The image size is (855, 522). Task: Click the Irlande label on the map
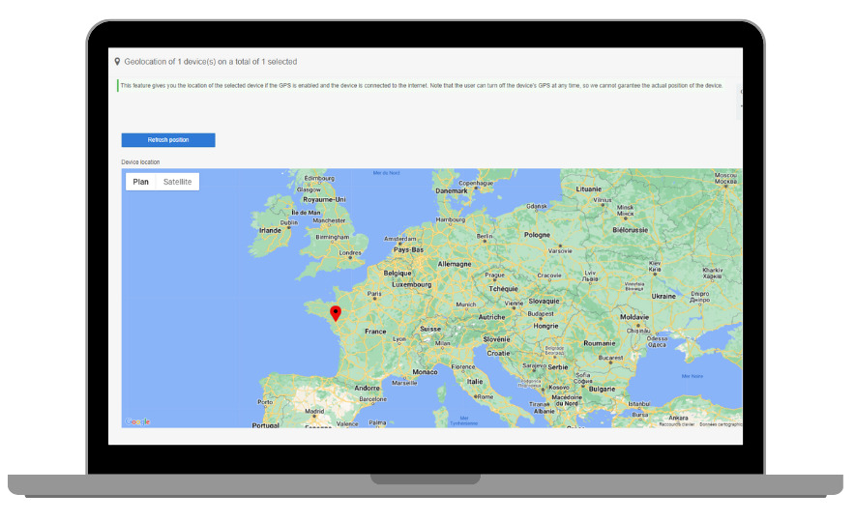coord(270,230)
